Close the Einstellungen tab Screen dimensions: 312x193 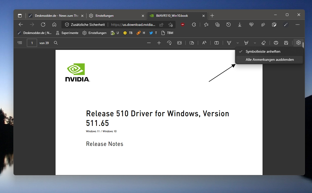point(143,15)
